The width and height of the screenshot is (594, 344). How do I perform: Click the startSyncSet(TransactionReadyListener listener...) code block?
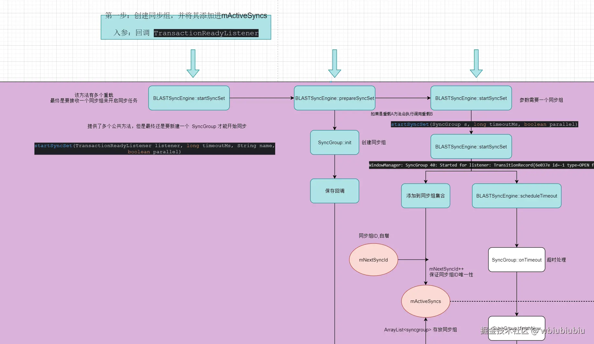click(x=155, y=148)
